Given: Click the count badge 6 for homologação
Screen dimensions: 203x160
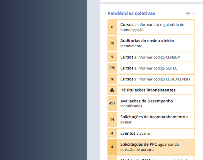Looking at the screenshot, I should pos(112,27).
